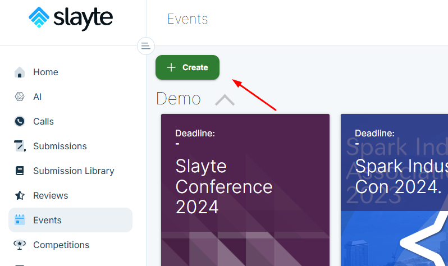Toggle the sidebar with the hamburger button
Viewport: 448px width, 266px height.
(146, 45)
